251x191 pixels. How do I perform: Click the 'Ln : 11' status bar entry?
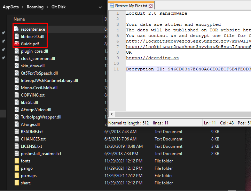click(210, 123)
